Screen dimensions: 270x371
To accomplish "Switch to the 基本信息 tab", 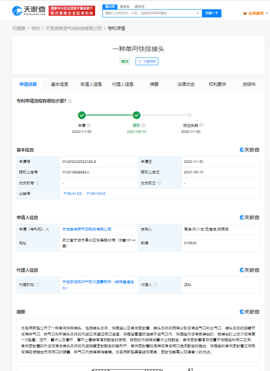I will pos(60,84).
